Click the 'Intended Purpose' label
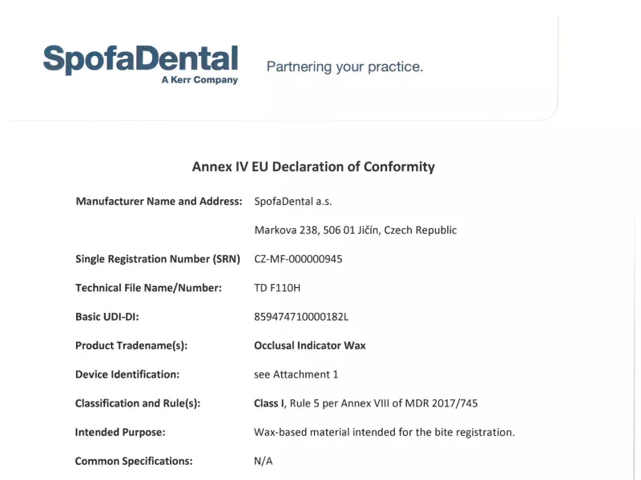This screenshot has width=641, height=480. pyautogui.click(x=120, y=432)
